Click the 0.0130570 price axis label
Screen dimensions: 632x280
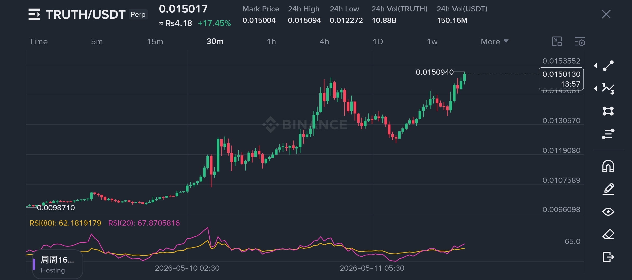tap(561, 121)
